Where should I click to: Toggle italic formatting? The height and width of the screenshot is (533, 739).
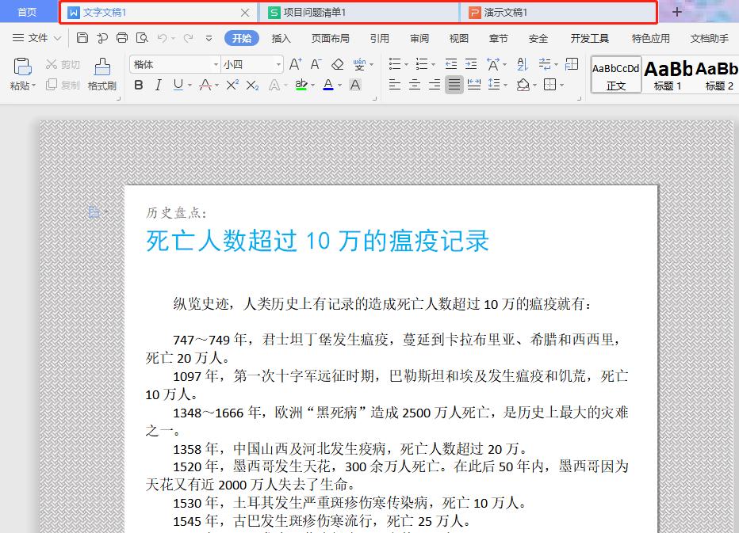[x=158, y=84]
